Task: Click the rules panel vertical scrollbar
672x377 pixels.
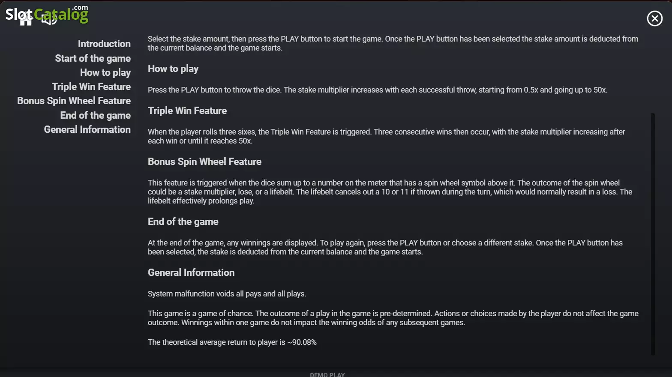Action: click(653, 234)
